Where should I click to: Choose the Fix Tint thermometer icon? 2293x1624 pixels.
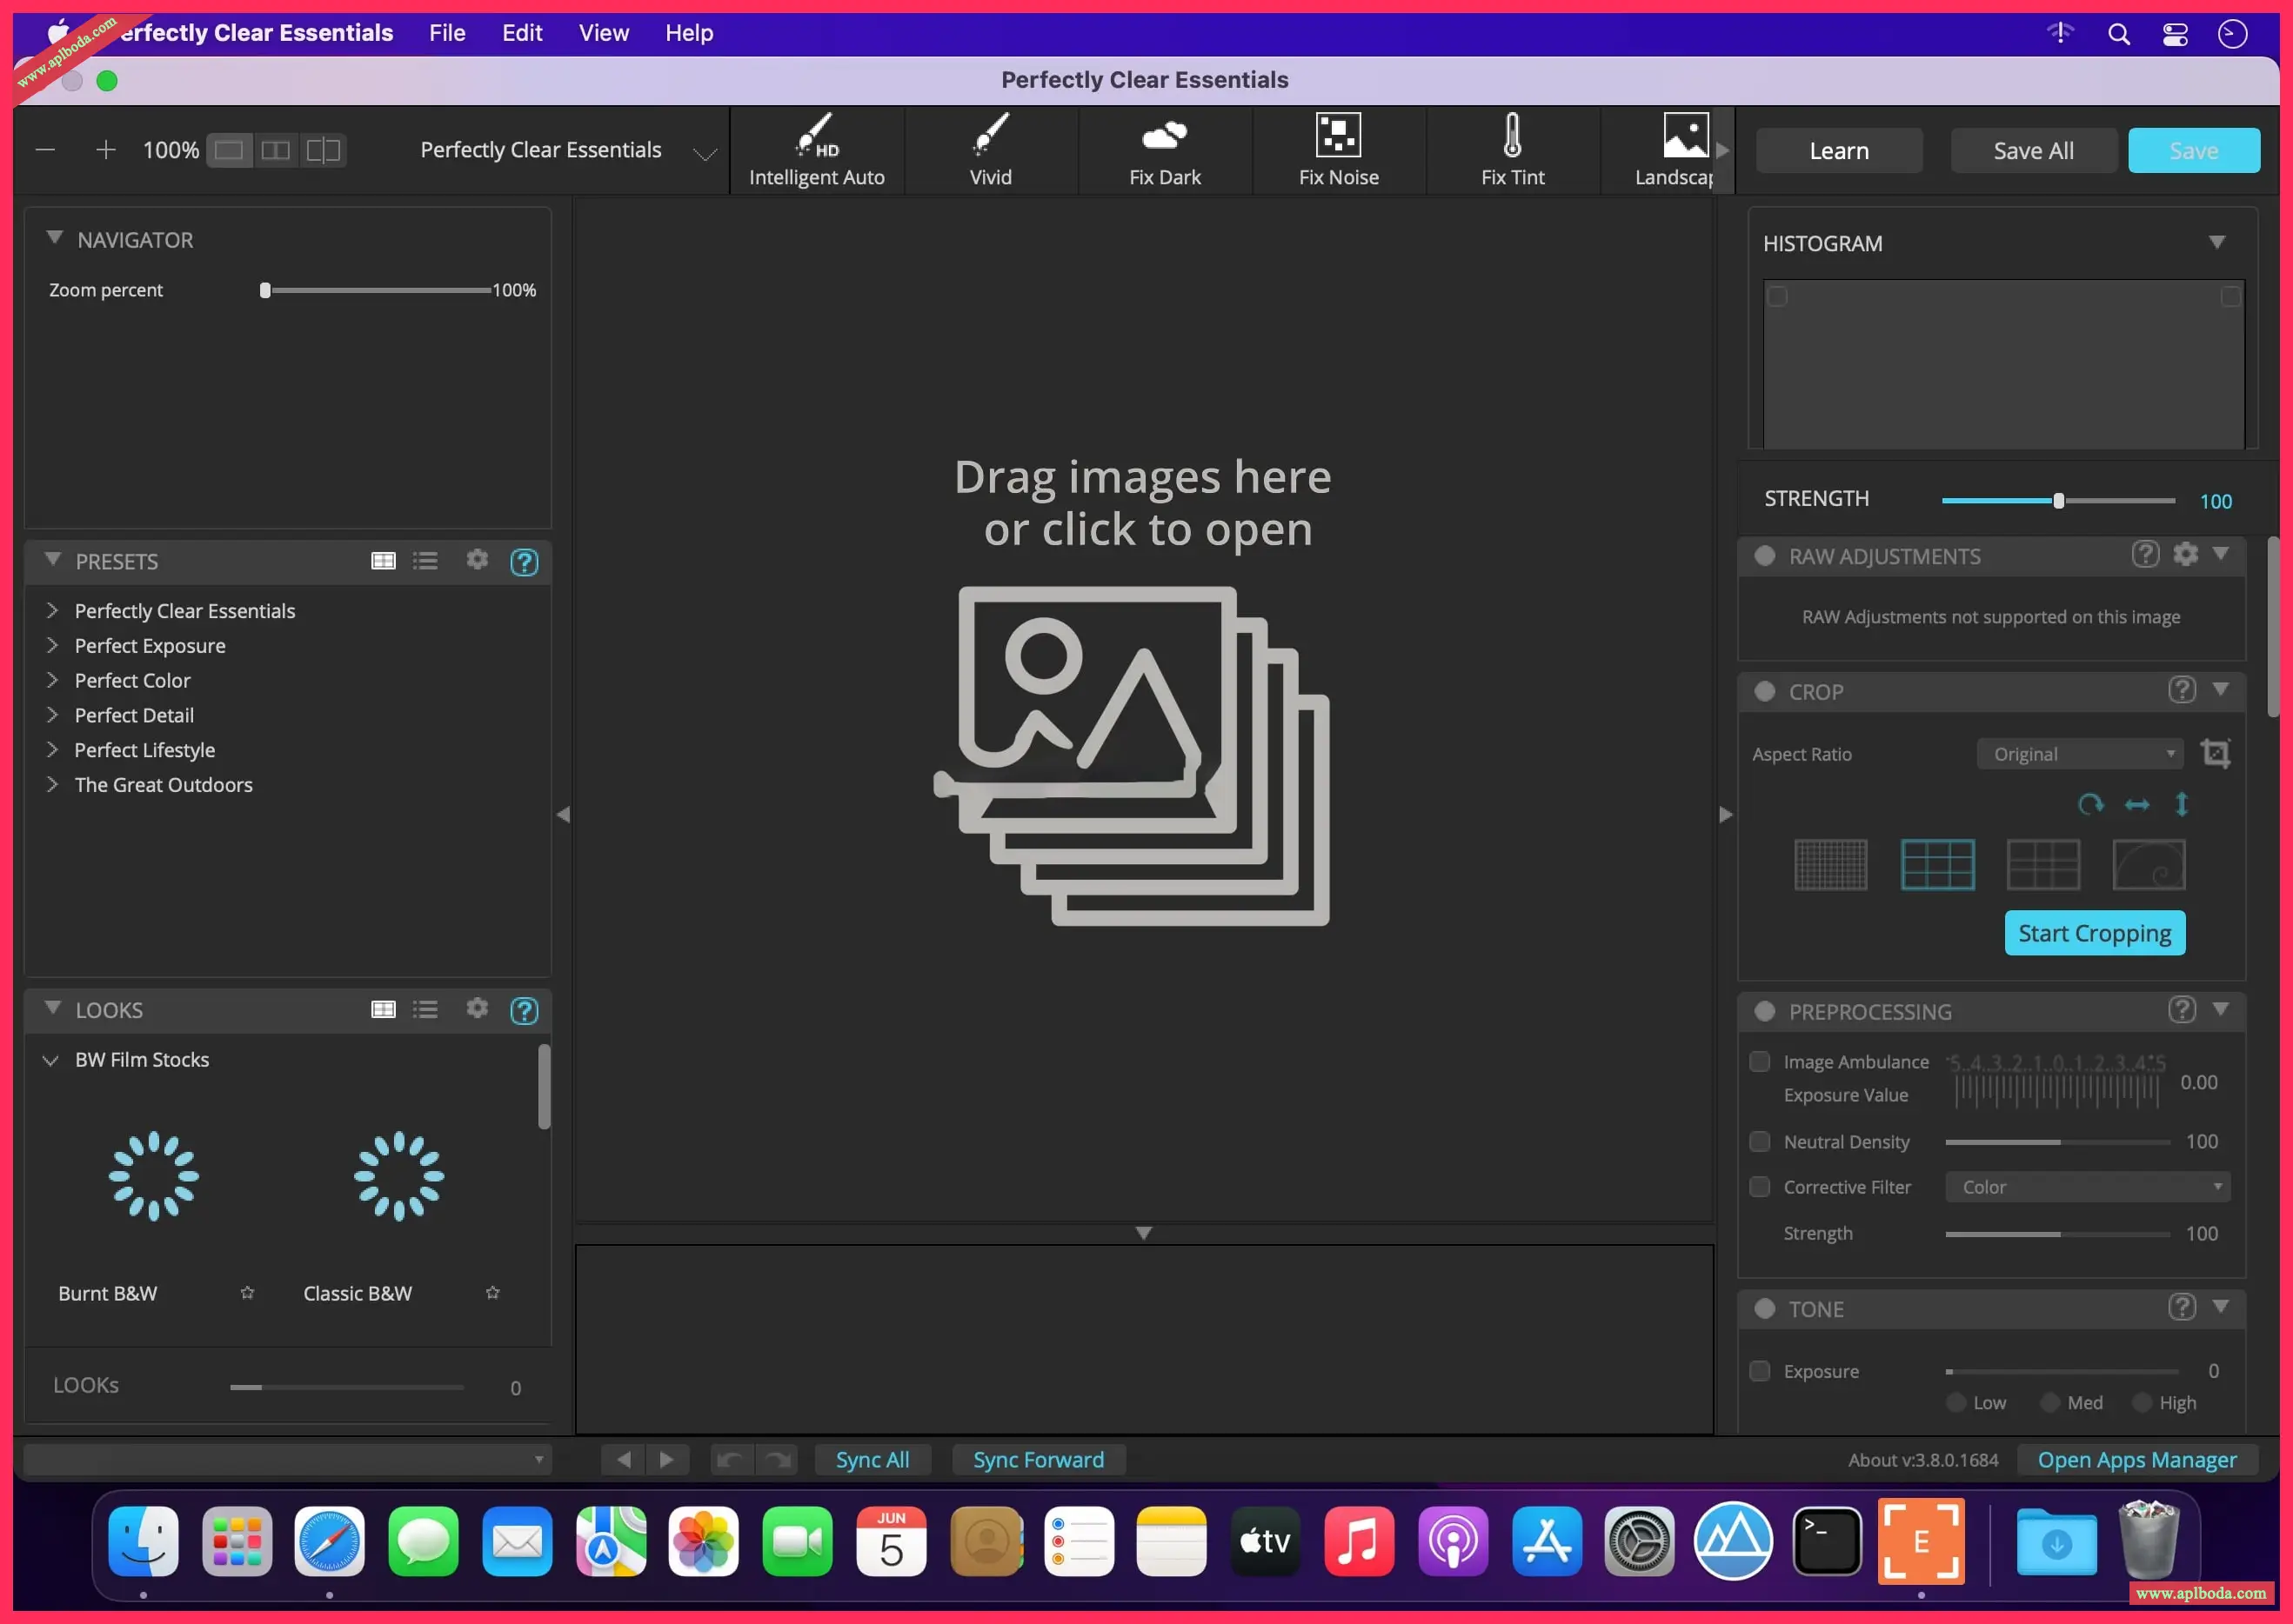point(1512,135)
